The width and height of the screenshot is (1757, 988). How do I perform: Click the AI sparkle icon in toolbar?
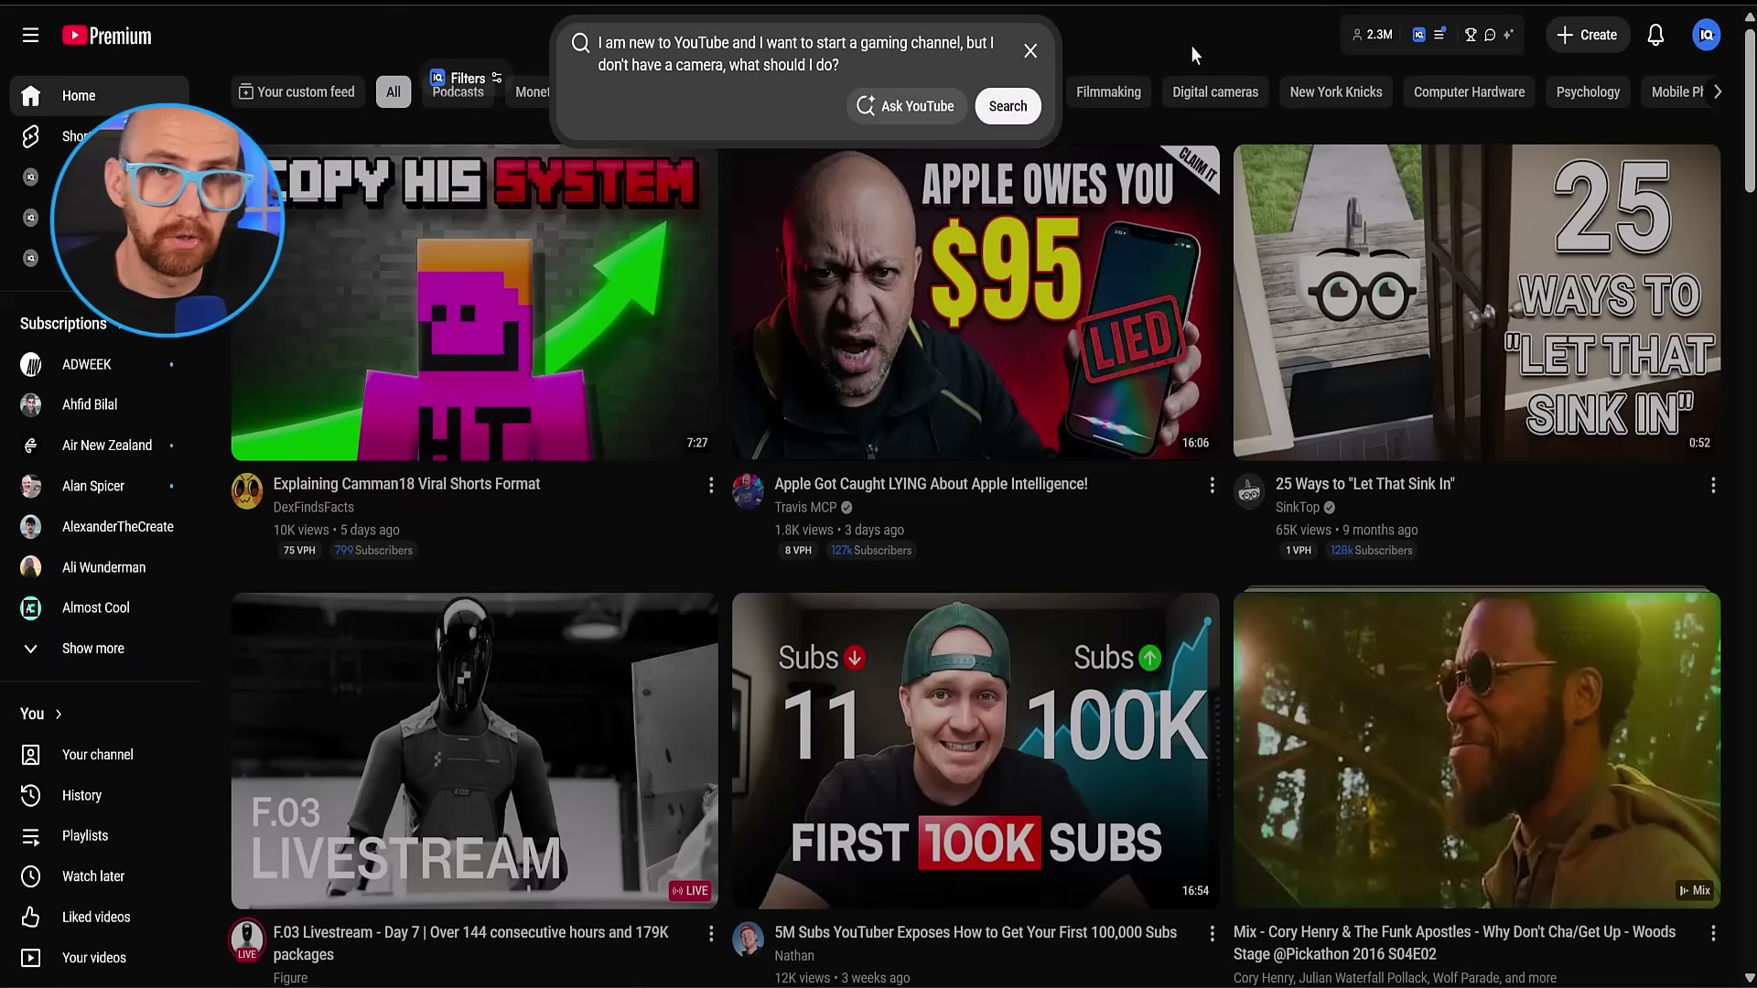tap(1508, 35)
